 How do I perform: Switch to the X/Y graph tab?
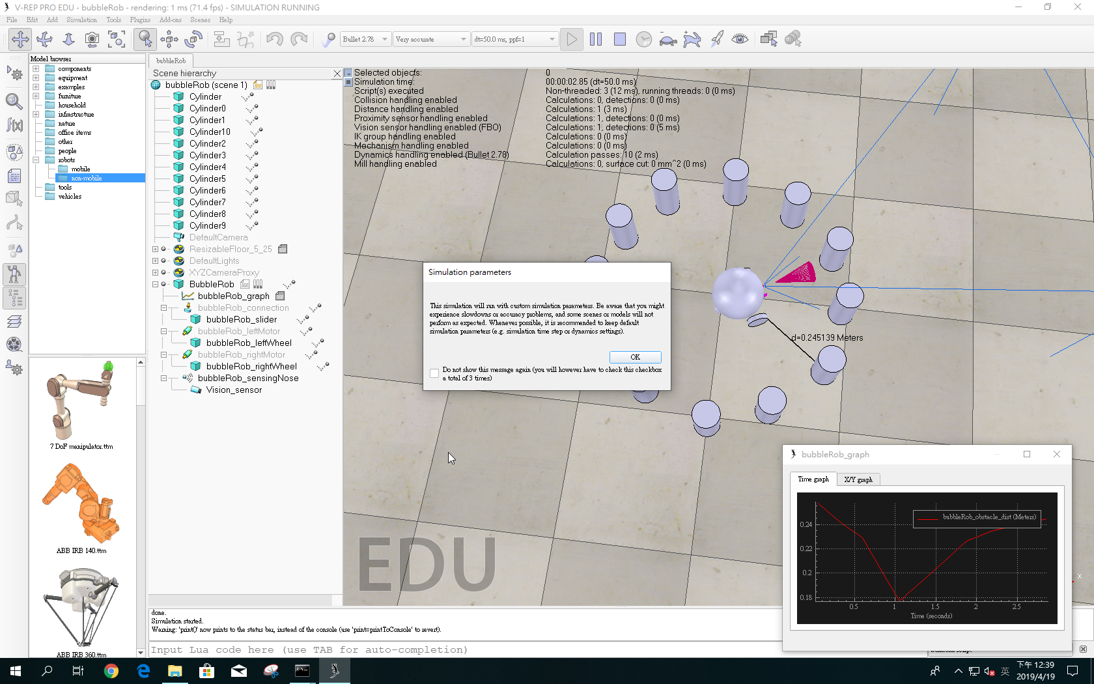858,479
